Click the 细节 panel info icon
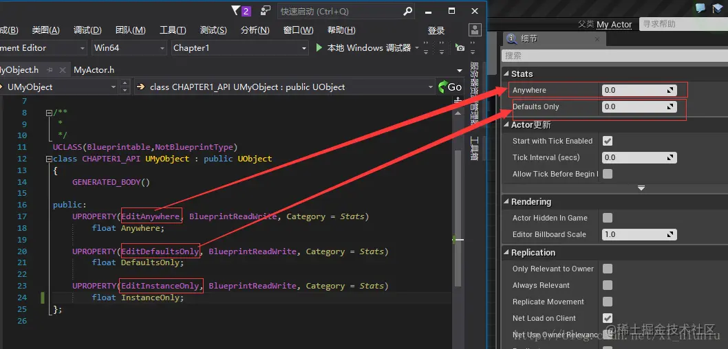728x349 pixels. 512,39
